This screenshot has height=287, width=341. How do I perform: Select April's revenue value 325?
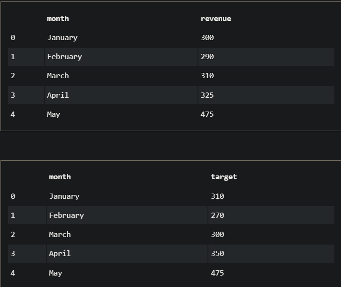207,95
